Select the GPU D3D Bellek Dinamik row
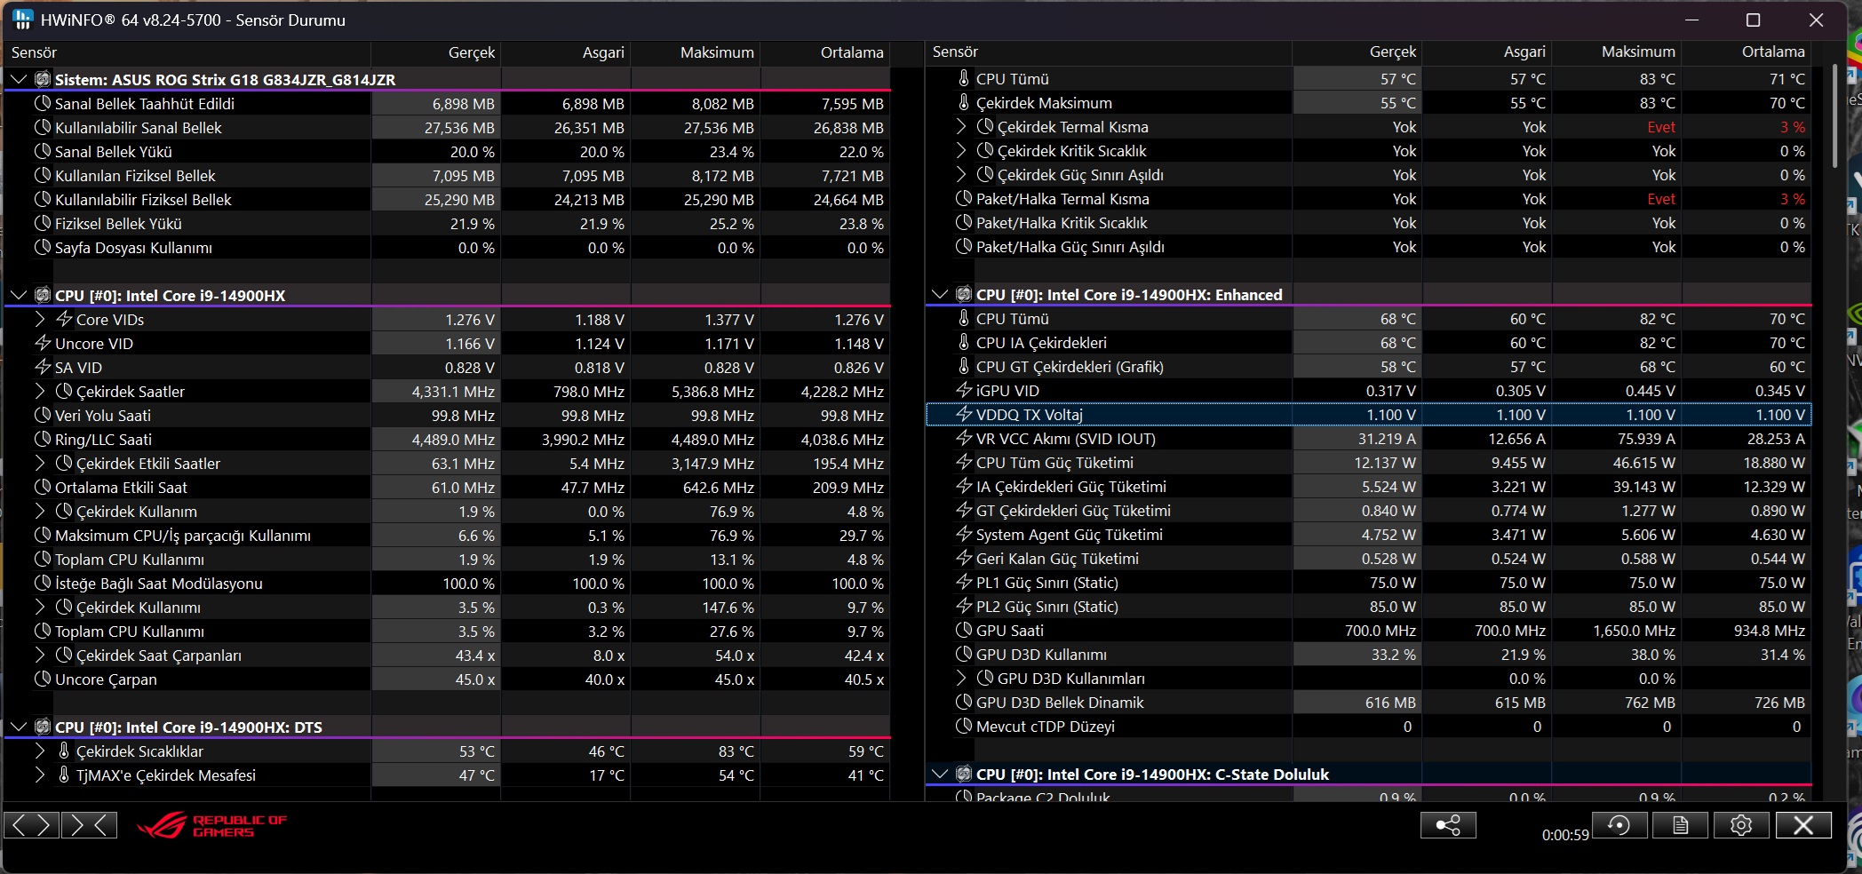 (x=1368, y=702)
